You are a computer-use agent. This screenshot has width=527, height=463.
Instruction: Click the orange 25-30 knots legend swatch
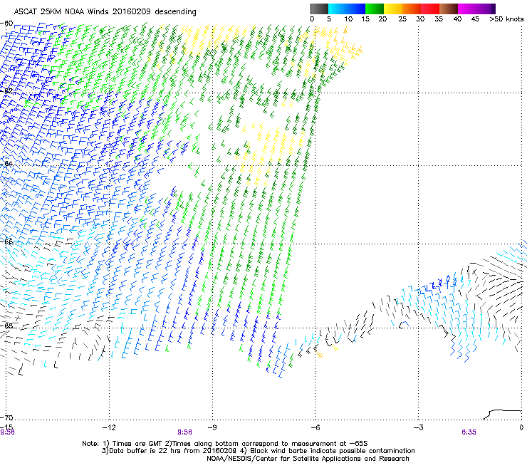[412, 9]
